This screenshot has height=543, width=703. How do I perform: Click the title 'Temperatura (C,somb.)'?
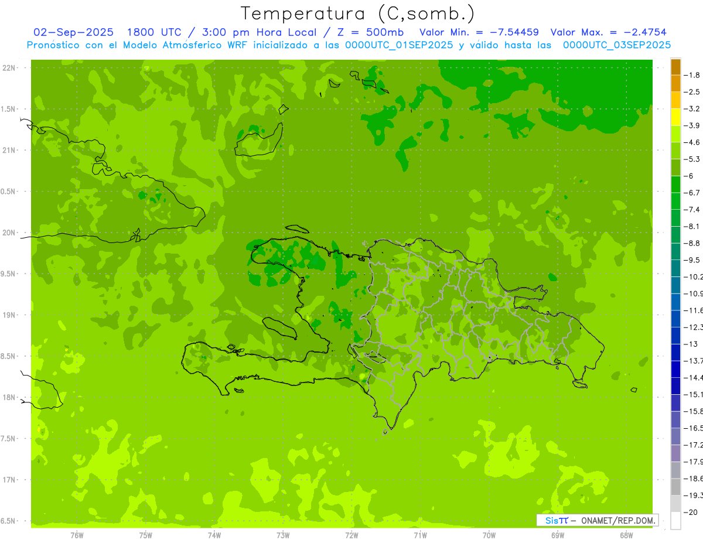tap(358, 14)
